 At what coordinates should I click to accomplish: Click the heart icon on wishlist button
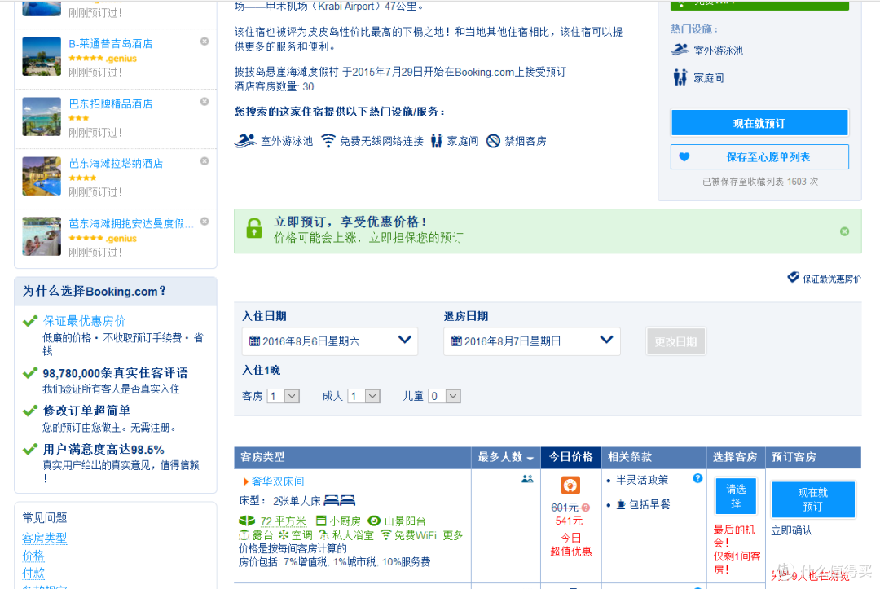pos(684,157)
